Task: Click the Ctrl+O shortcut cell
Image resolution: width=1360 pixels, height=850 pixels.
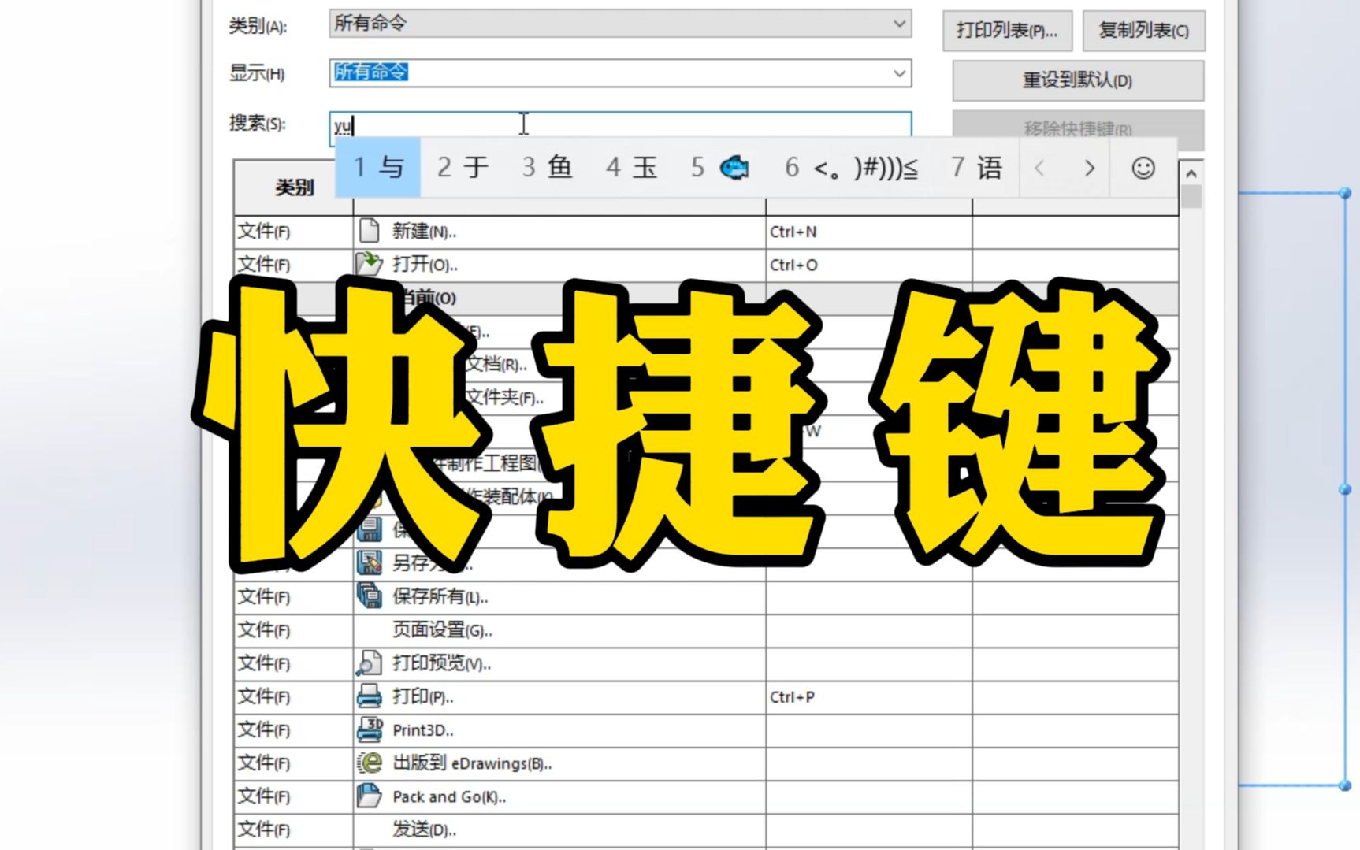Action: pyautogui.click(x=868, y=265)
